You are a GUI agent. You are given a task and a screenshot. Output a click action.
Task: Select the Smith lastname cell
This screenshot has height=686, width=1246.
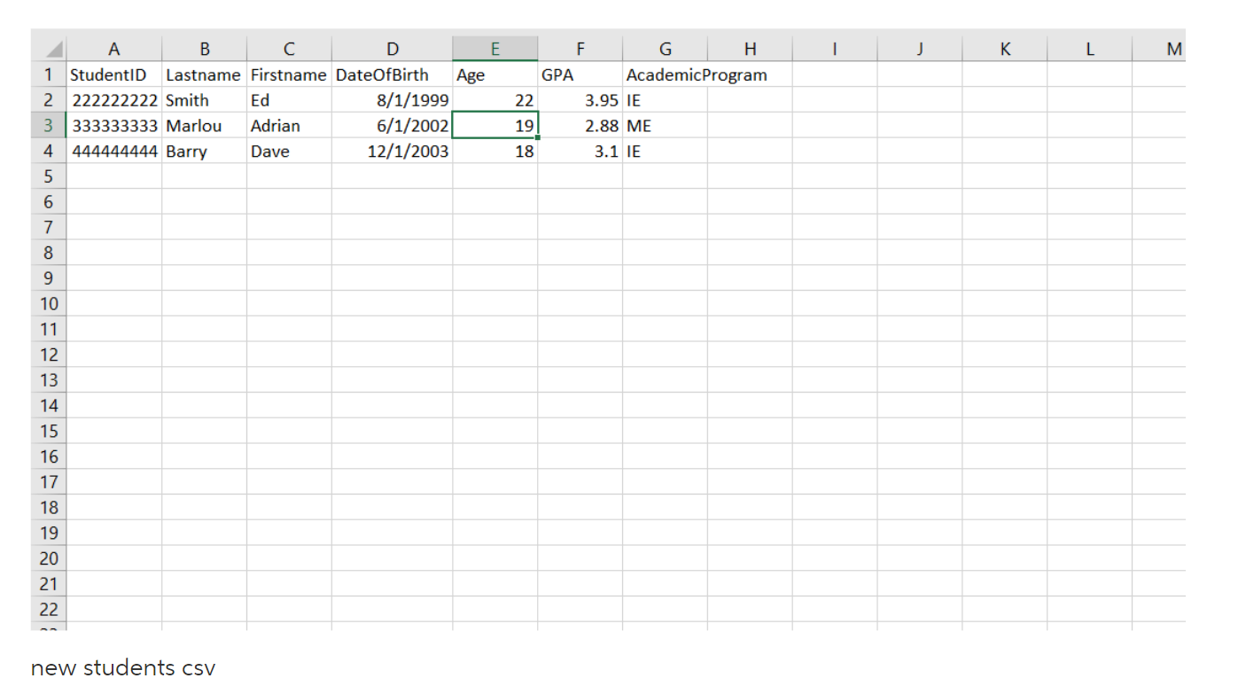(x=205, y=100)
